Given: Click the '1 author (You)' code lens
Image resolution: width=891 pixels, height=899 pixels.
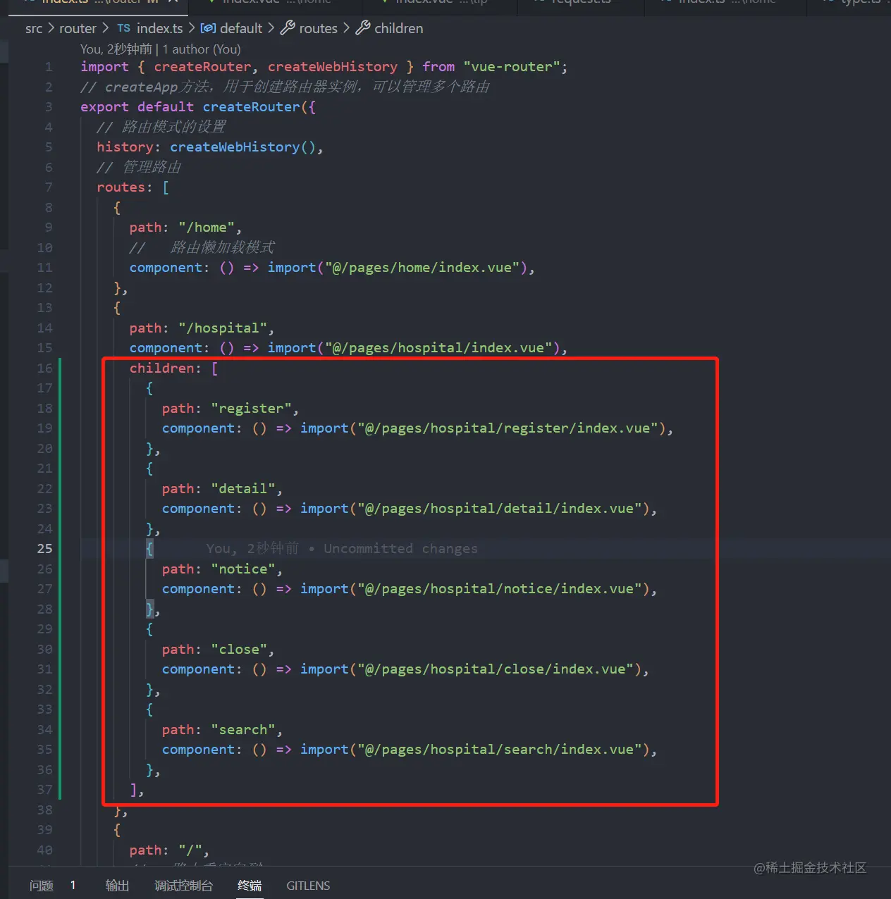Looking at the screenshot, I should pos(202,49).
